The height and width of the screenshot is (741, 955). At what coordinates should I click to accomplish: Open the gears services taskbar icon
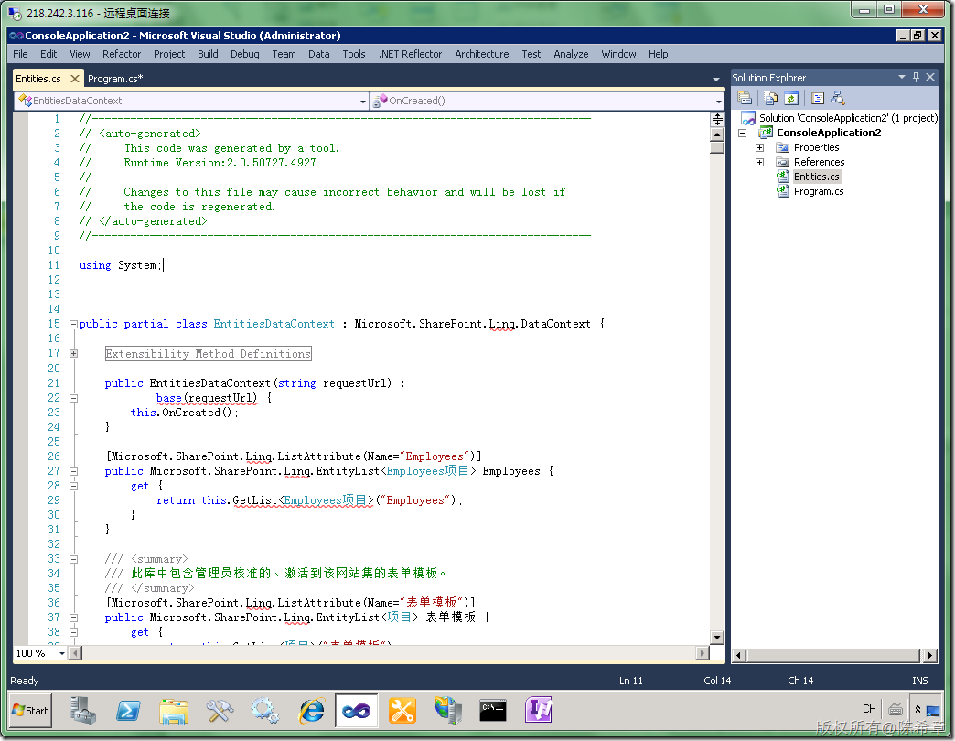pyautogui.click(x=265, y=711)
